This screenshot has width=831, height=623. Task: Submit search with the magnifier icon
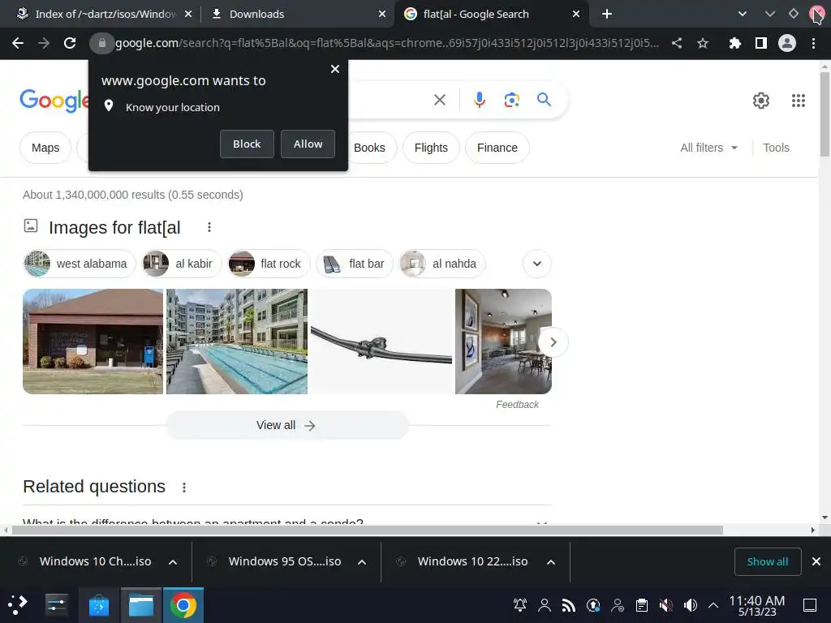coord(544,100)
